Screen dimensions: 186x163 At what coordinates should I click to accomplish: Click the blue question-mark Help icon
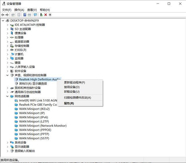point(25,15)
